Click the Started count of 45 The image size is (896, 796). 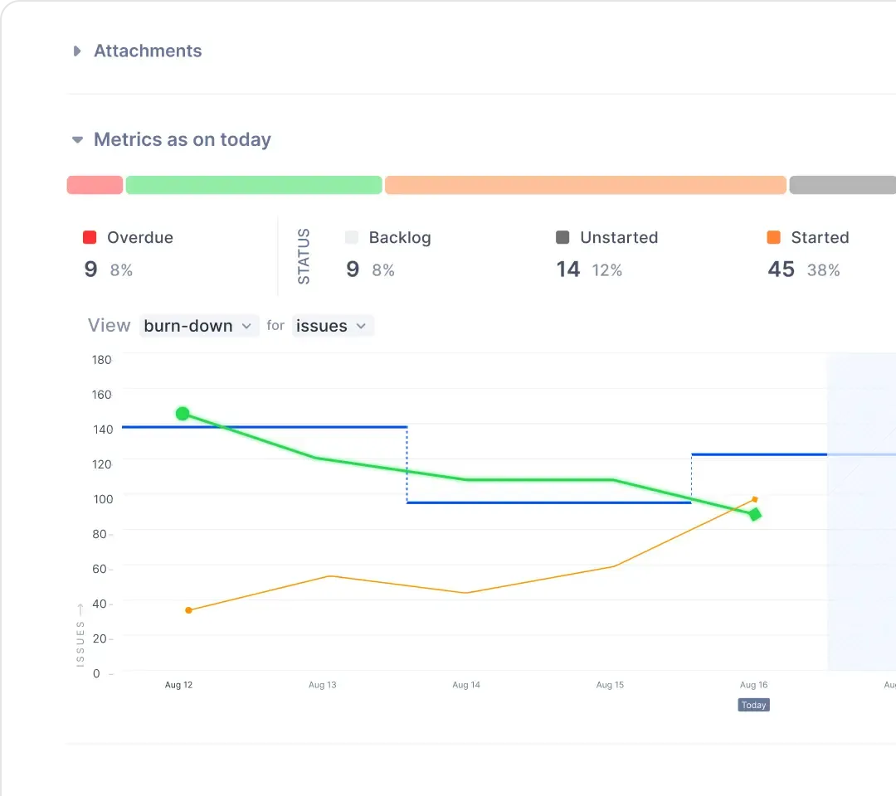[x=781, y=269]
